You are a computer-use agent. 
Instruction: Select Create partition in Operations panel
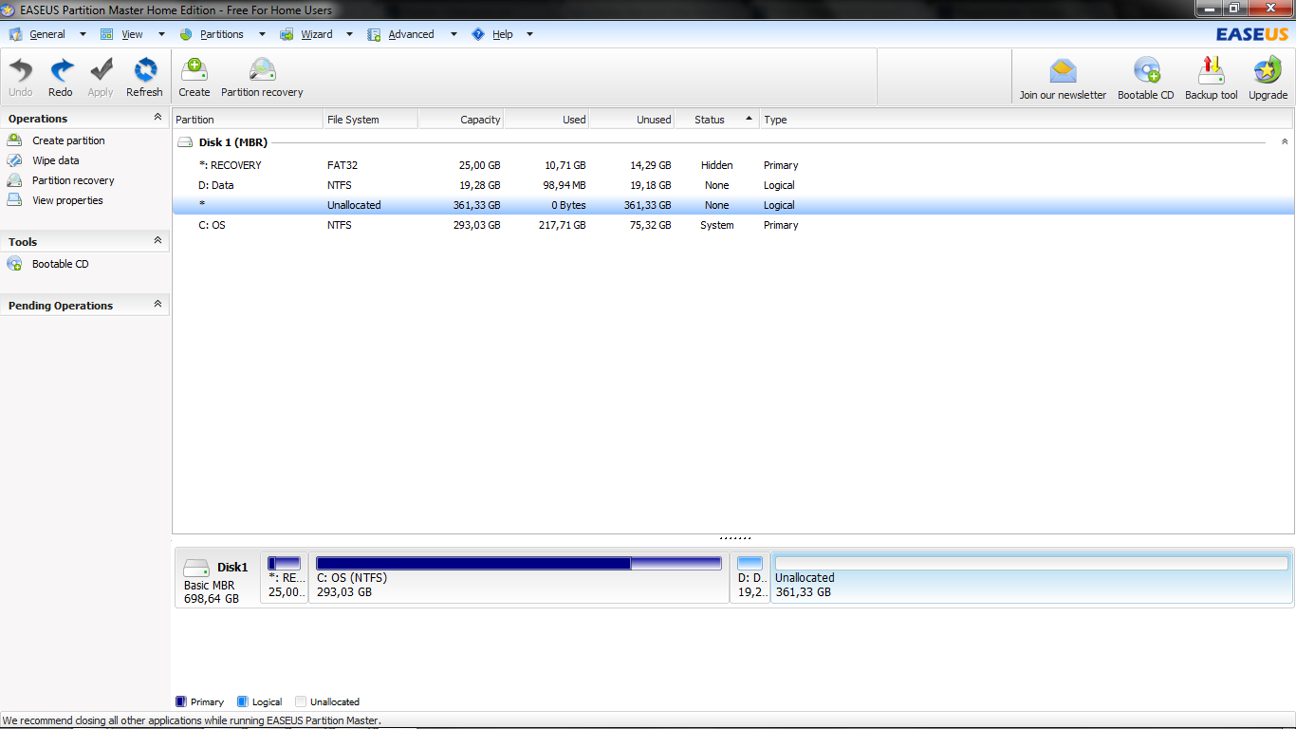pos(68,140)
